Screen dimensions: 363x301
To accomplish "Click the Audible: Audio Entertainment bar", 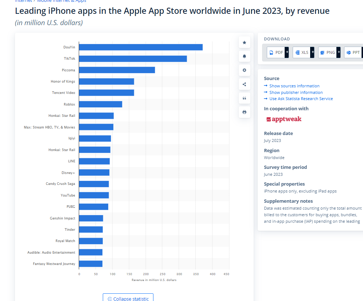I will click(x=90, y=253).
